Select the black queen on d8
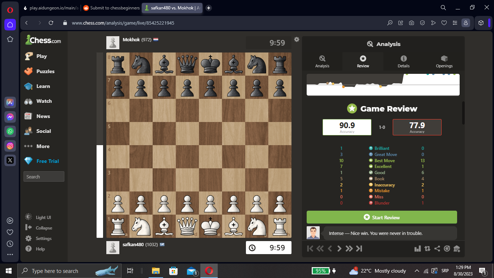 (x=187, y=64)
